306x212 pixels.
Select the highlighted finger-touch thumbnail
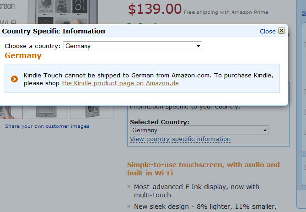click(x=11, y=112)
